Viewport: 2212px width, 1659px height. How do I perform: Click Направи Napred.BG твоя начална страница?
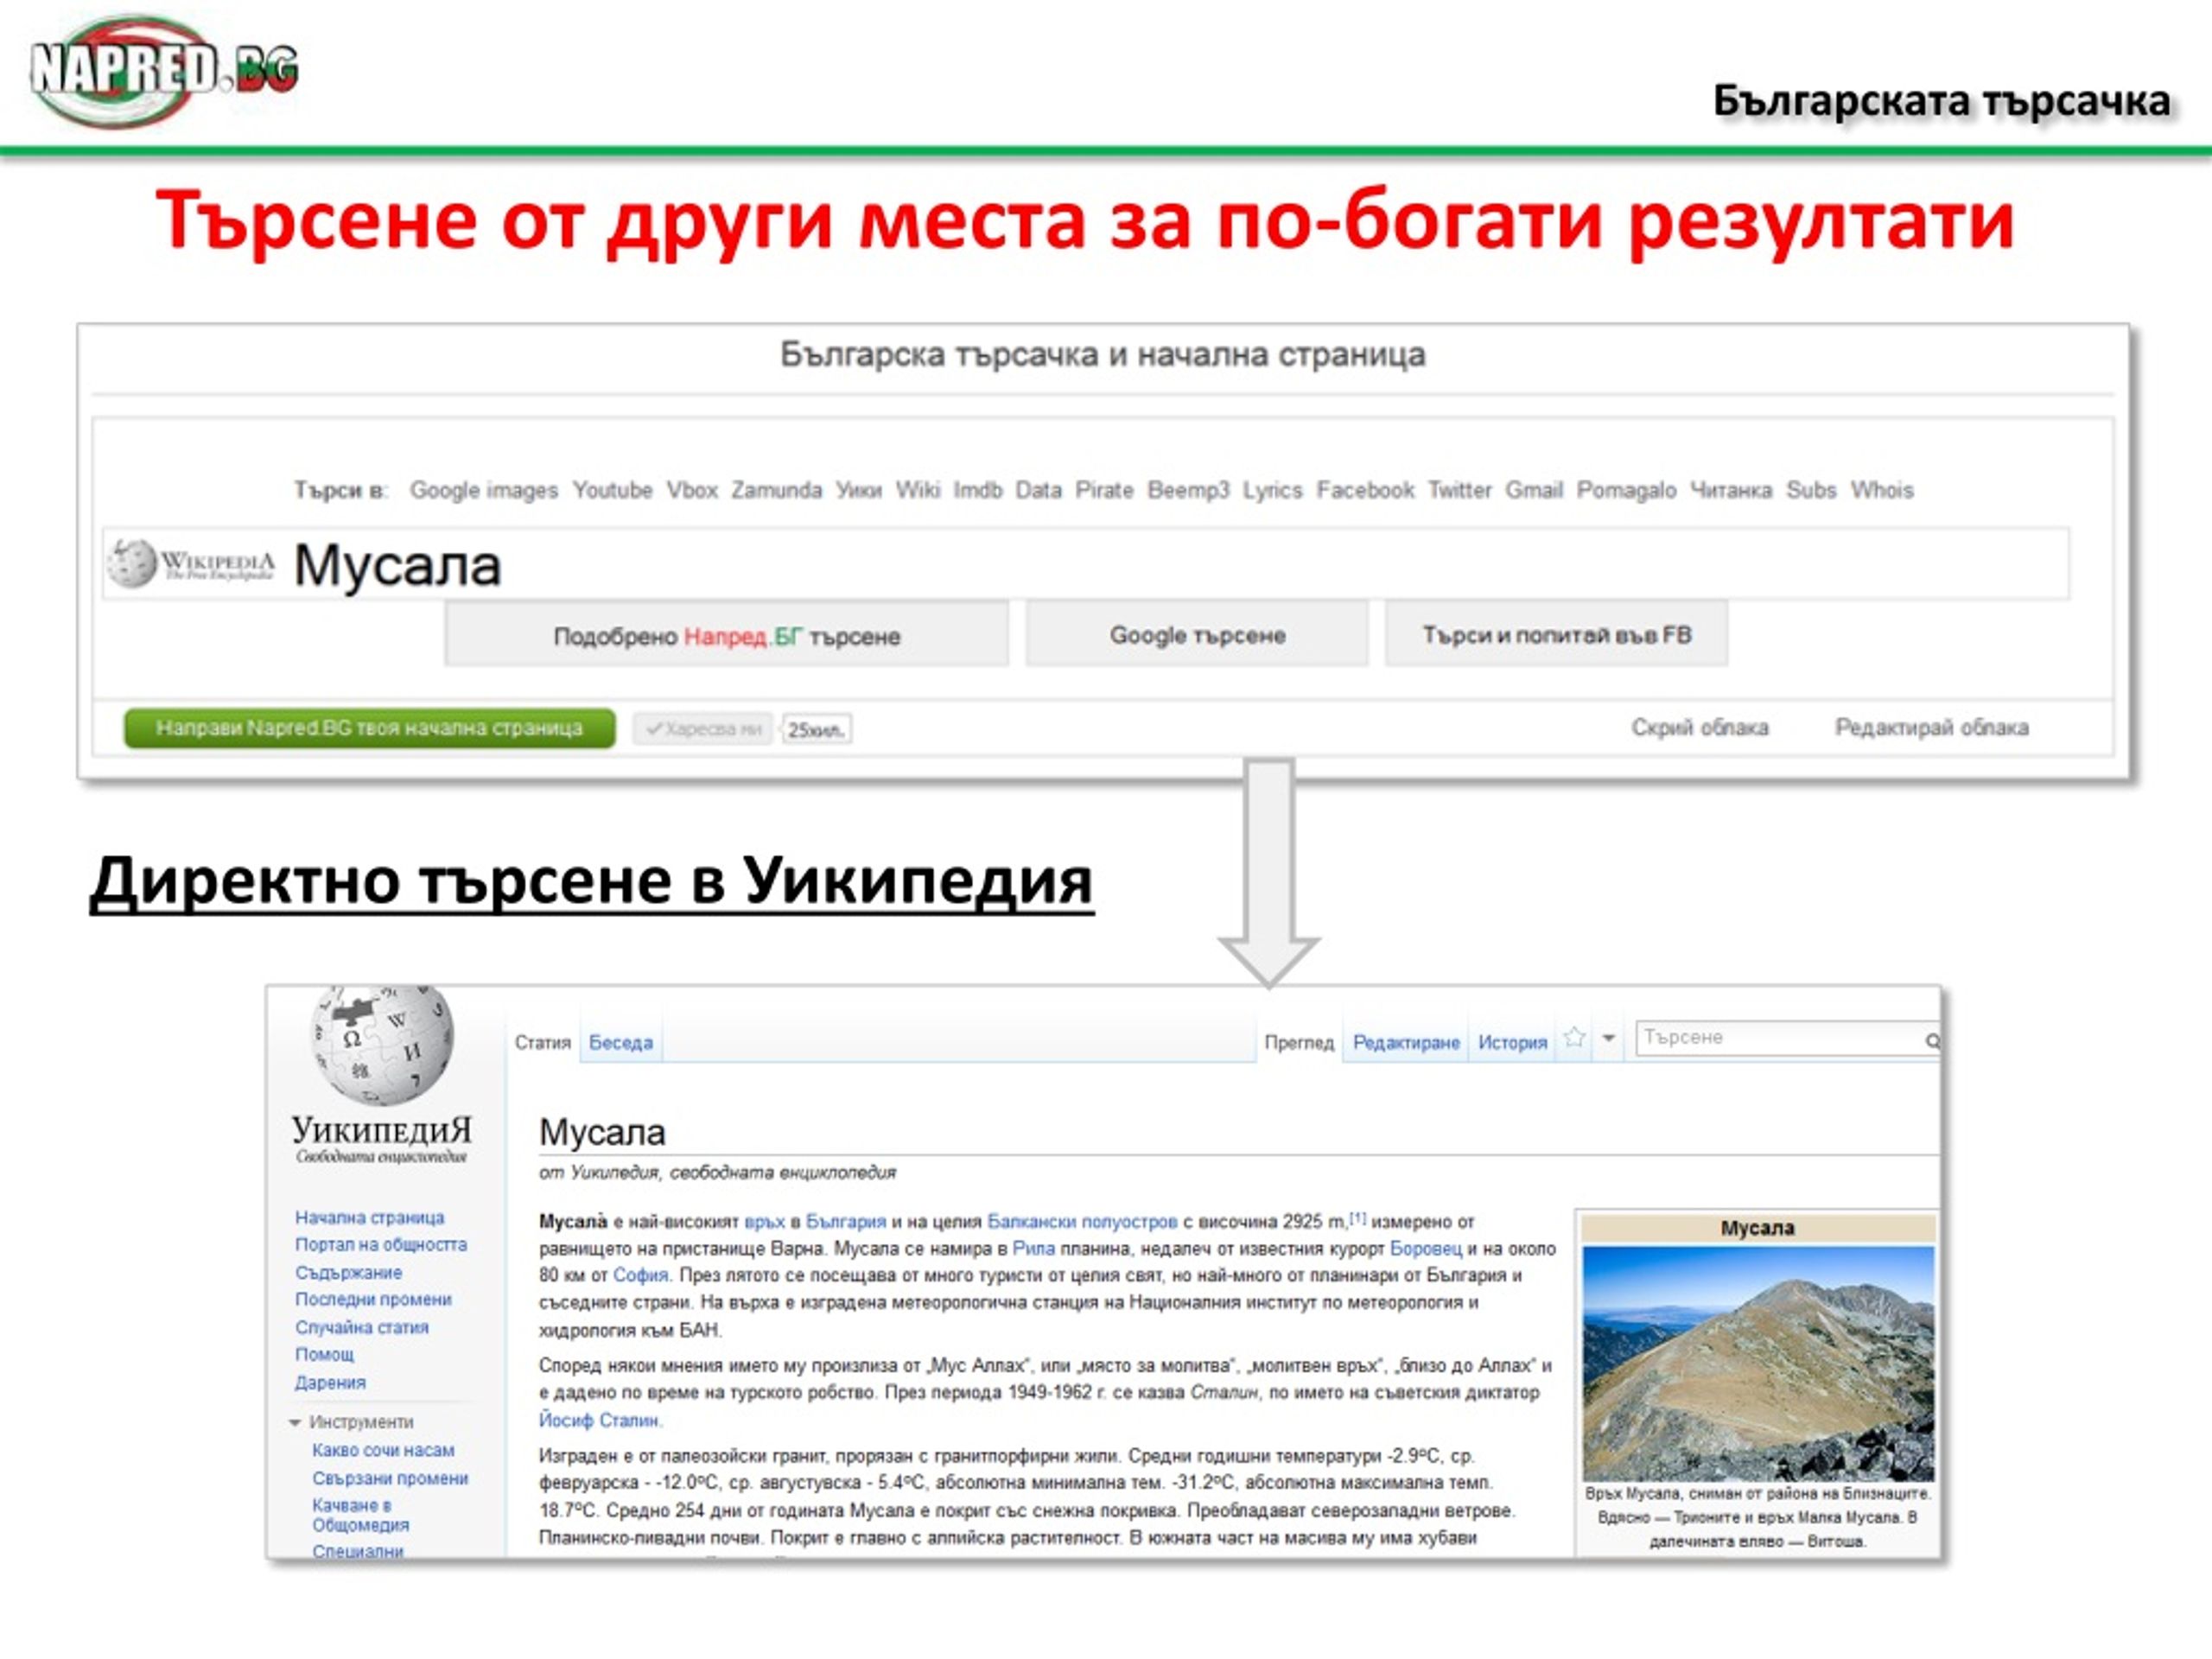(x=369, y=728)
